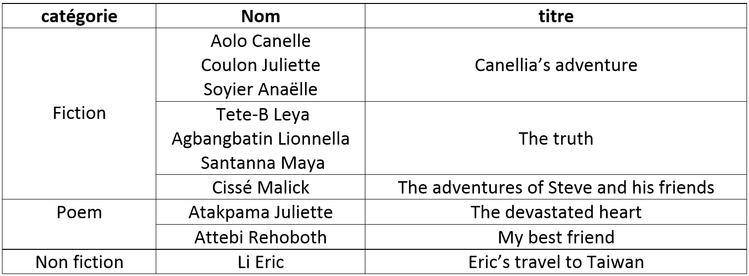The image size is (749, 276).
Task: Click the name Santanna Maya
Action: (263, 163)
